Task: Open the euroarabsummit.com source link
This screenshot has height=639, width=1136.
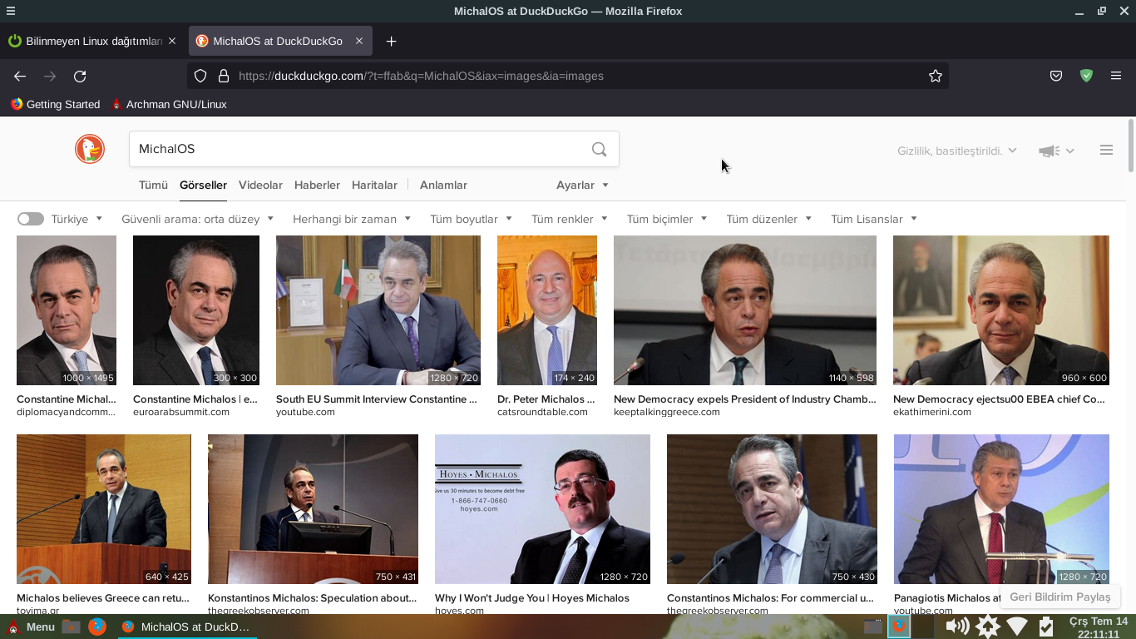Action: pyautogui.click(x=180, y=412)
